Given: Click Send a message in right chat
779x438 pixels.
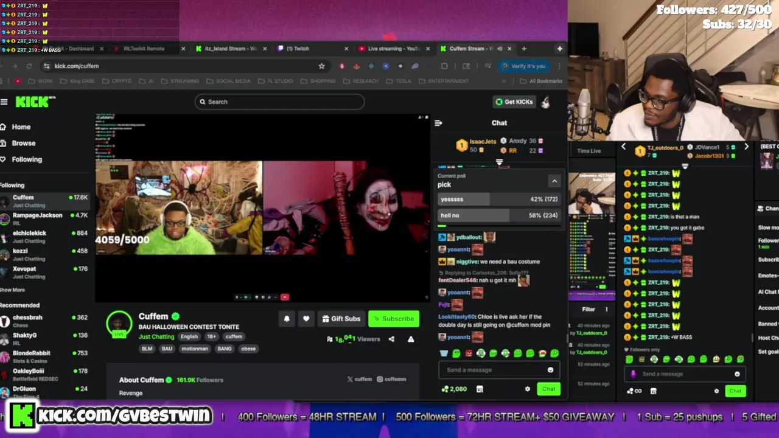Looking at the screenshot, I should click(685, 374).
